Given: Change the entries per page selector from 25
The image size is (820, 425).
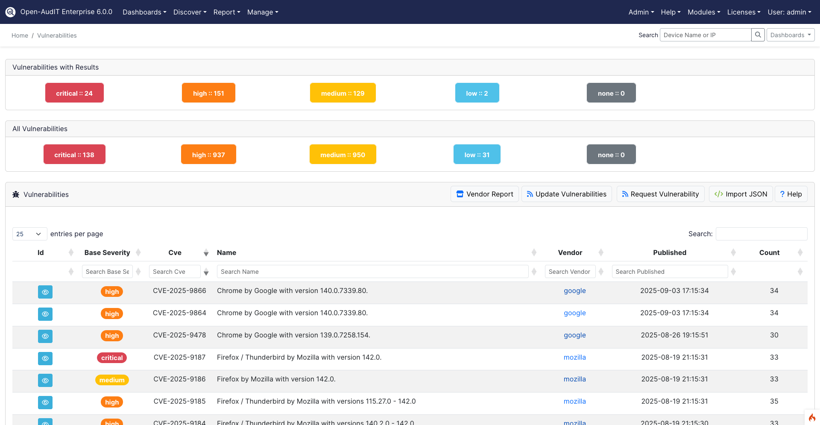Looking at the screenshot, I should point(29,234).
